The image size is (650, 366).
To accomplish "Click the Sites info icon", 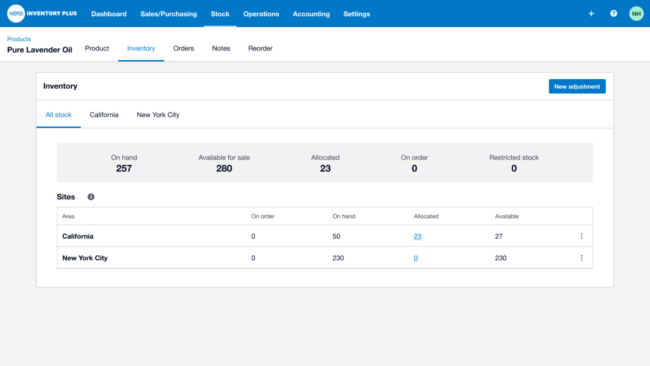I will [91, 197].
